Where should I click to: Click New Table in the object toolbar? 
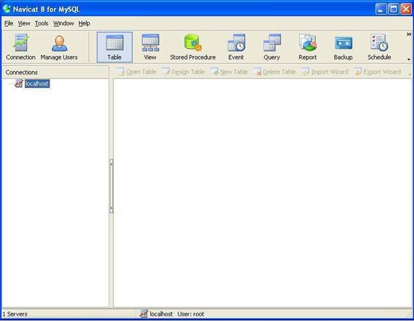pyautogui.click(x=229, y=71)
